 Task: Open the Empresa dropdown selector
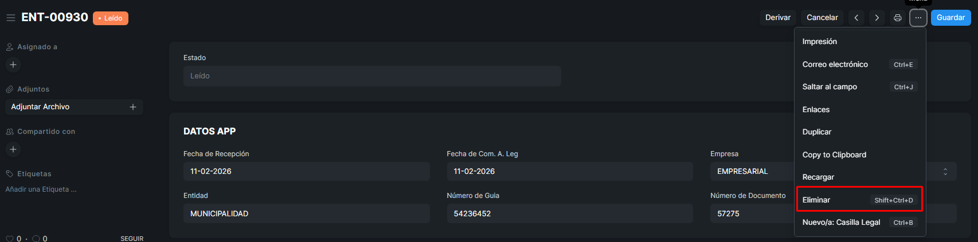click(x=945, y=172)
